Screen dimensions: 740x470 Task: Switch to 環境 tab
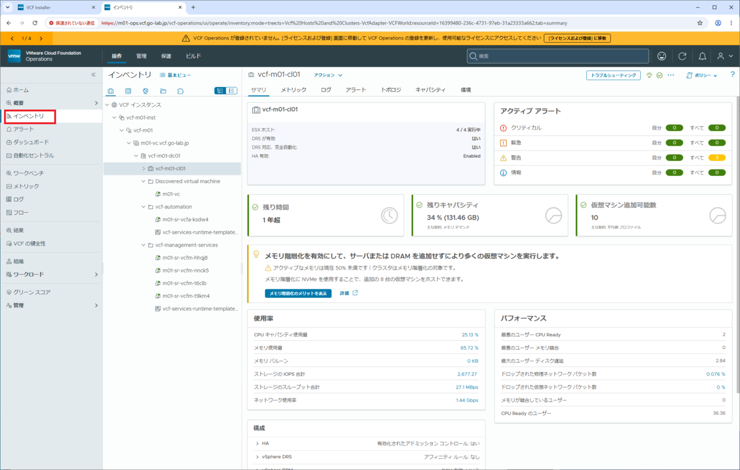(466, 90)
